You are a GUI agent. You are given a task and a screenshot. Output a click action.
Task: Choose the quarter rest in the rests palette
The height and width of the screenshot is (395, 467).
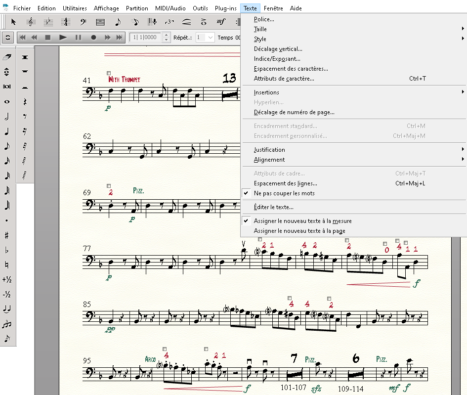pyautogui.click(x=25, y=102)
